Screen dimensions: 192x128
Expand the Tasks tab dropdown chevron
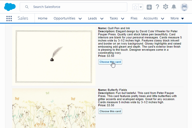[x=122, y=18]
